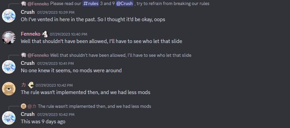
Task: Click Crush's avatar on the 10:39 PM message
Action: [9, 16]
